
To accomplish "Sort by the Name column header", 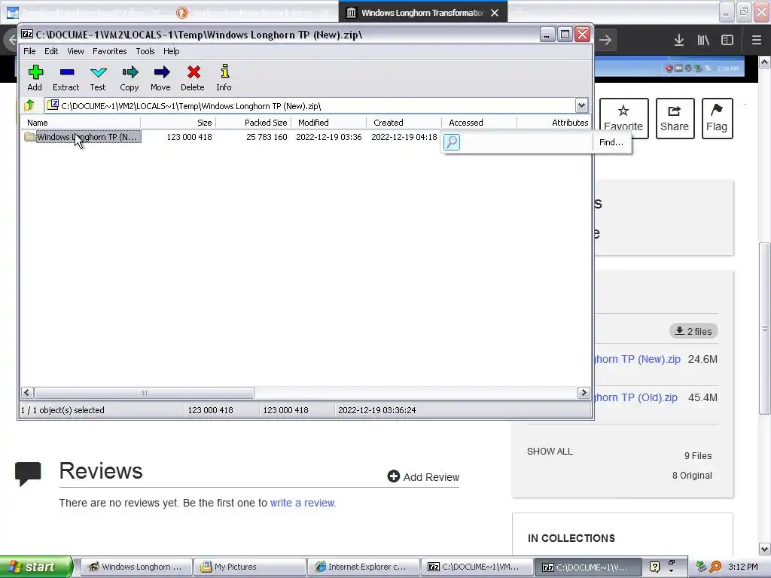I will point(81,123).
